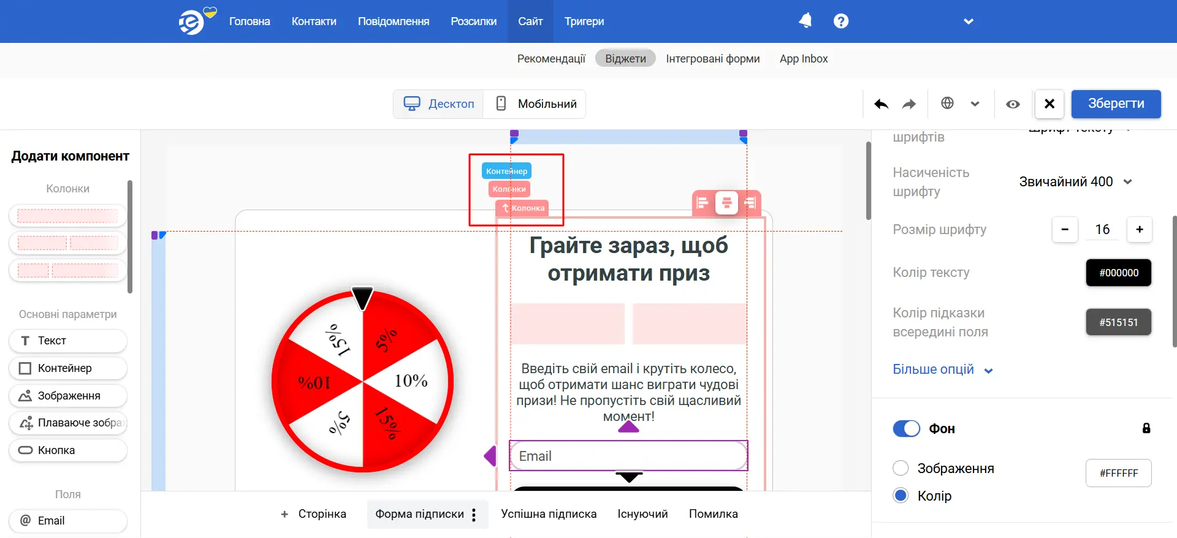
Task: Toggle the Фон switch
Action: 907,428
